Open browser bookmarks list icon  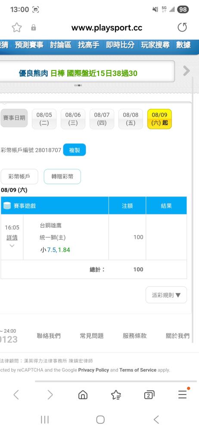coord(116,395)
